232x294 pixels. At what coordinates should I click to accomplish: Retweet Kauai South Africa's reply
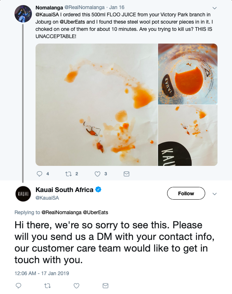coord(47,286)
